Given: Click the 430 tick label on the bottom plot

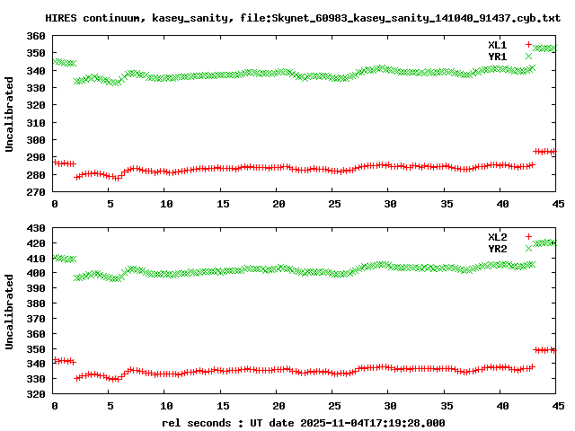Looking at the screenshot, I should point(36,228).
